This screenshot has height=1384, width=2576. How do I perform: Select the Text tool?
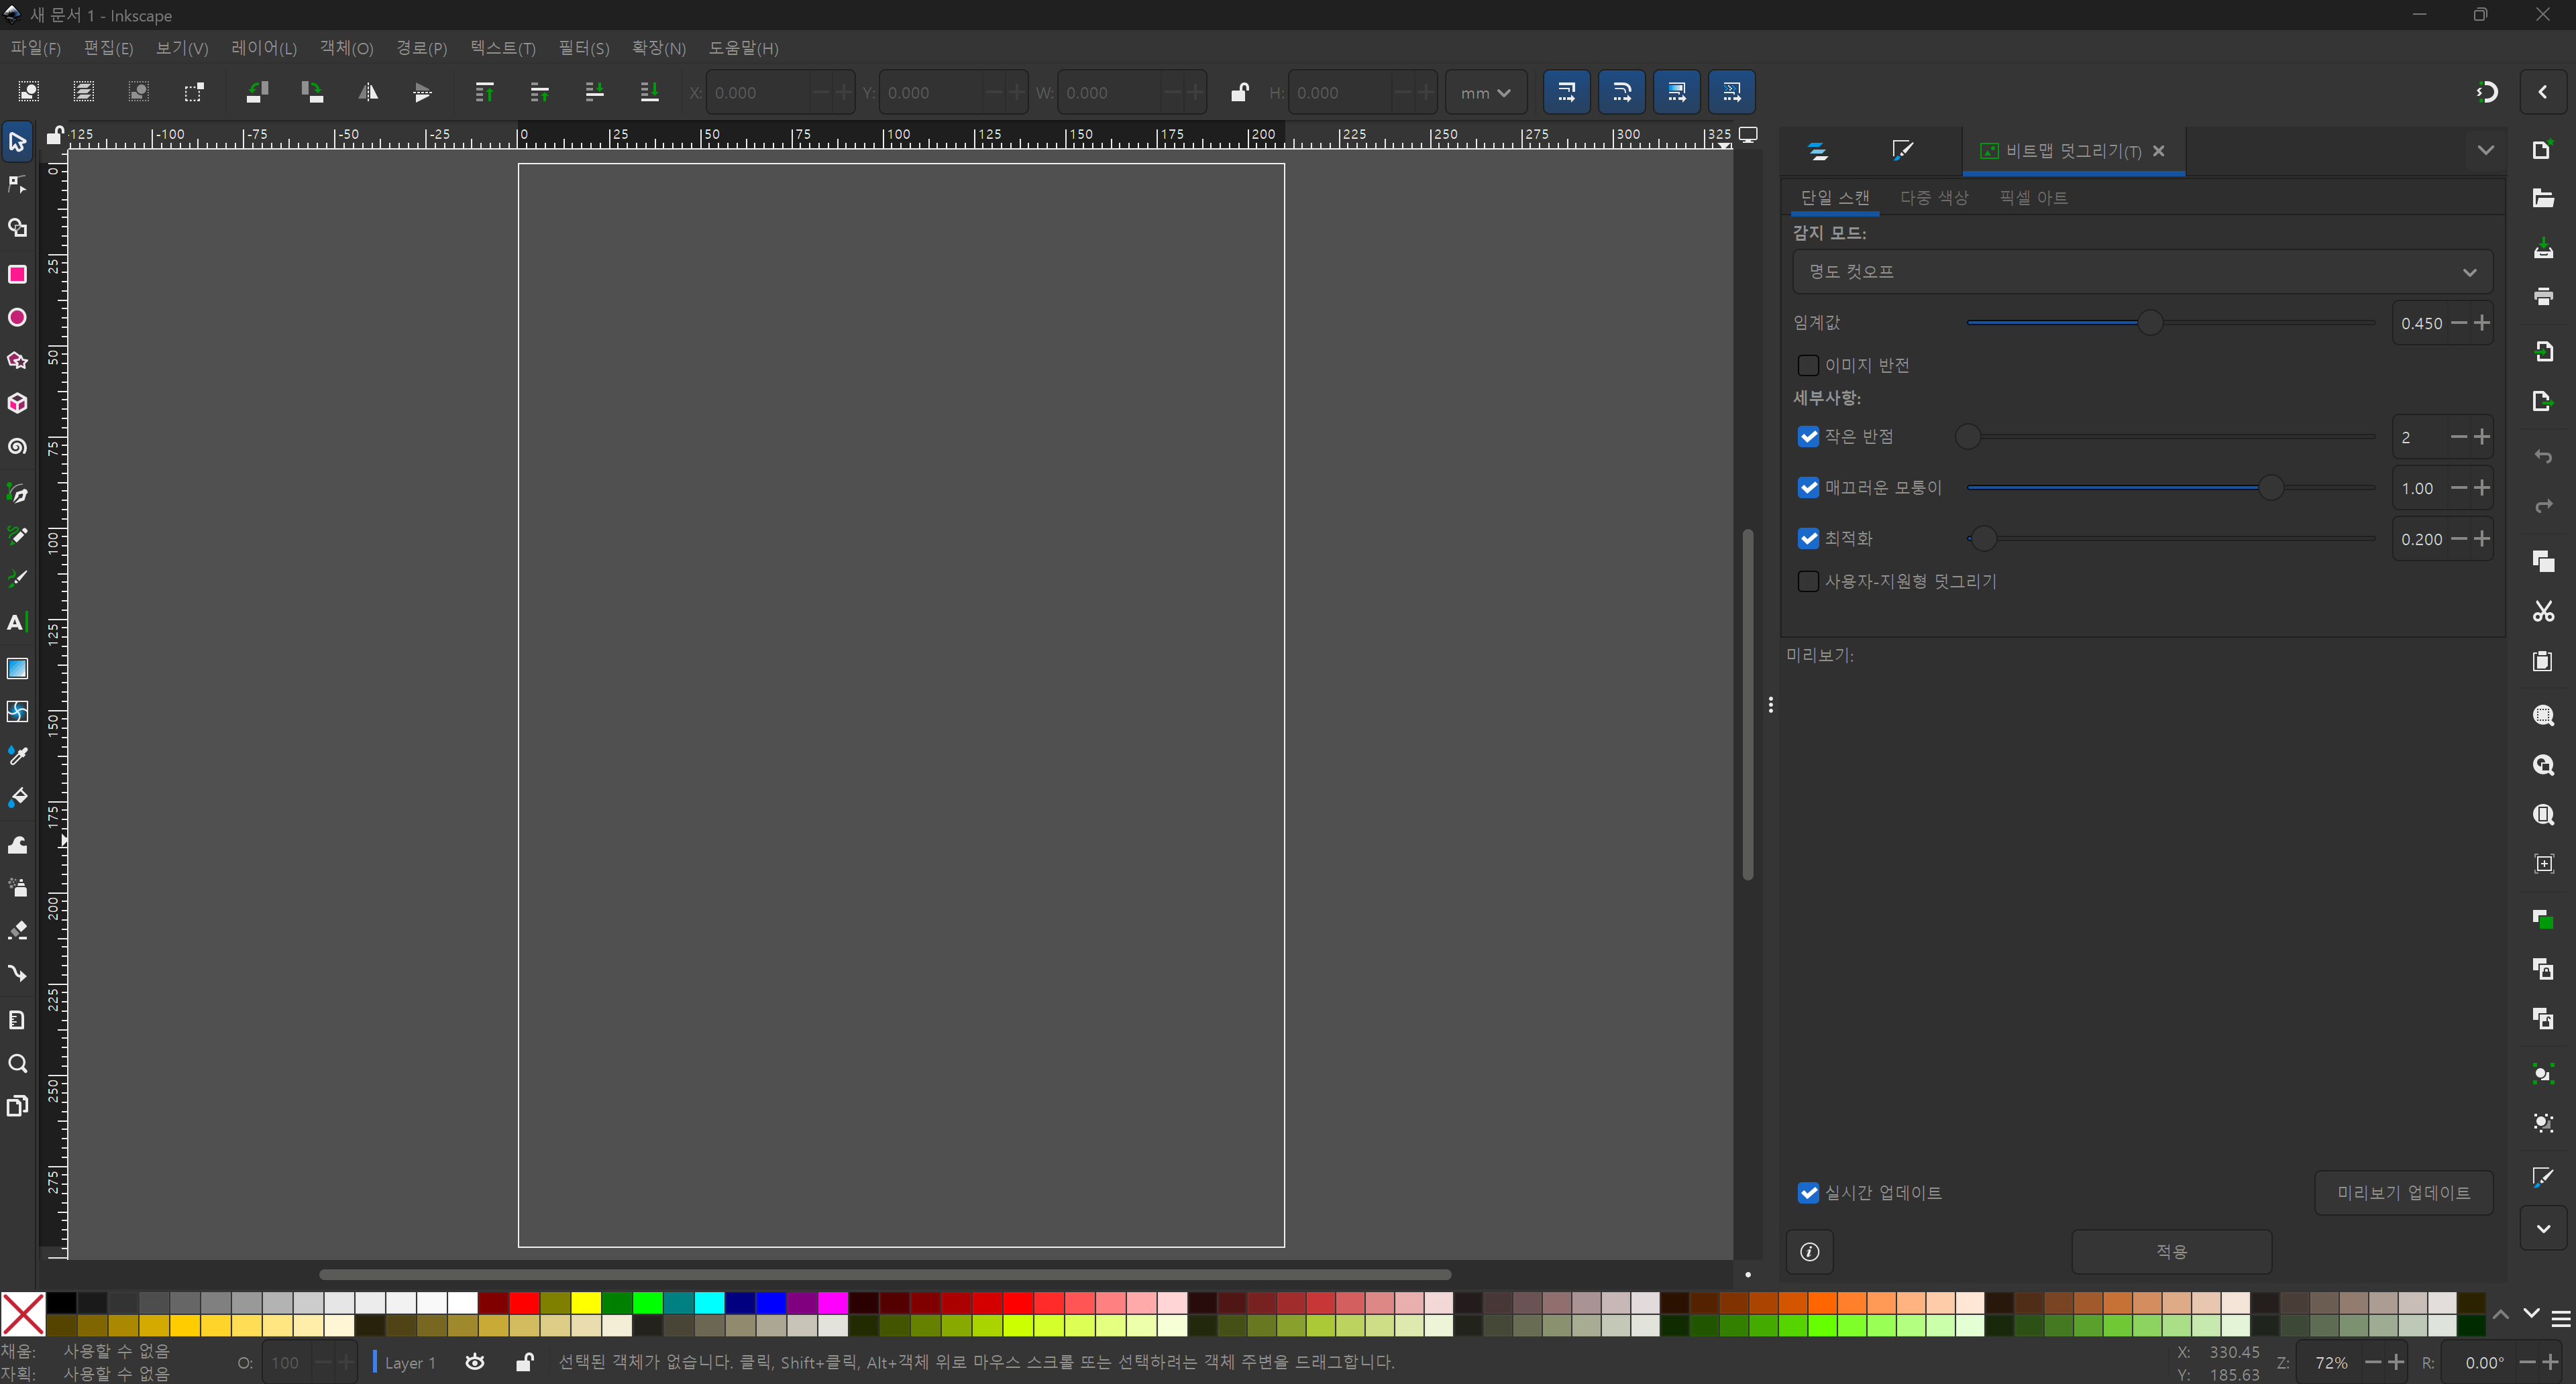(x=17, y=622)
